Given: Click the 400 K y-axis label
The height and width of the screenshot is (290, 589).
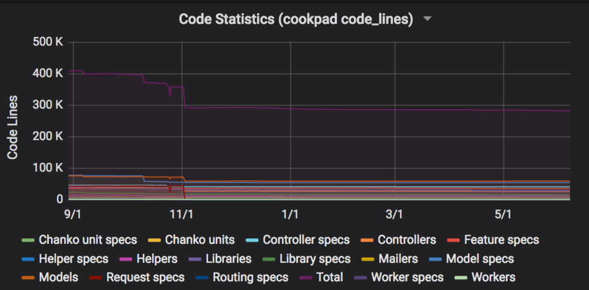Looking at the screenshot, I should point(48,74).
